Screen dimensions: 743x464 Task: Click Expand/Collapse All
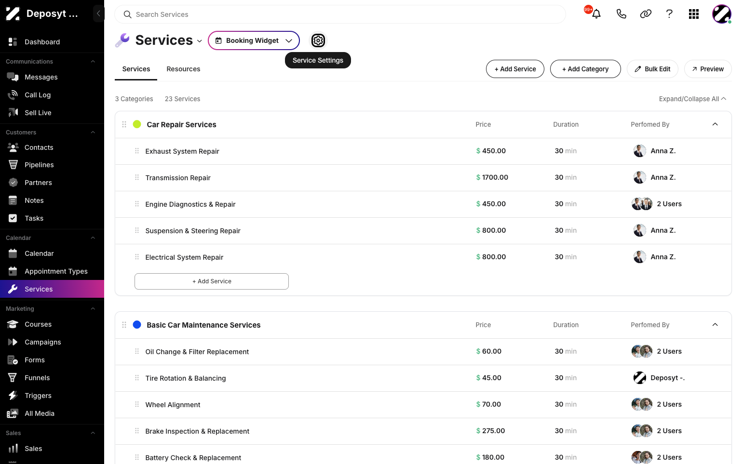coord(692,99)
